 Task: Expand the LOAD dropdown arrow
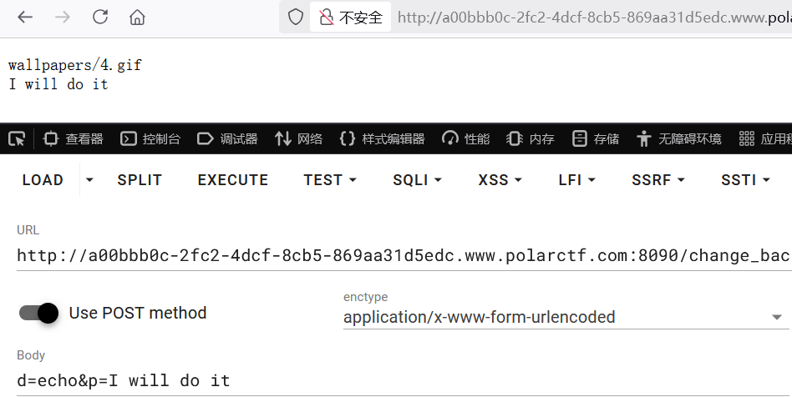(x=90, y=180)
